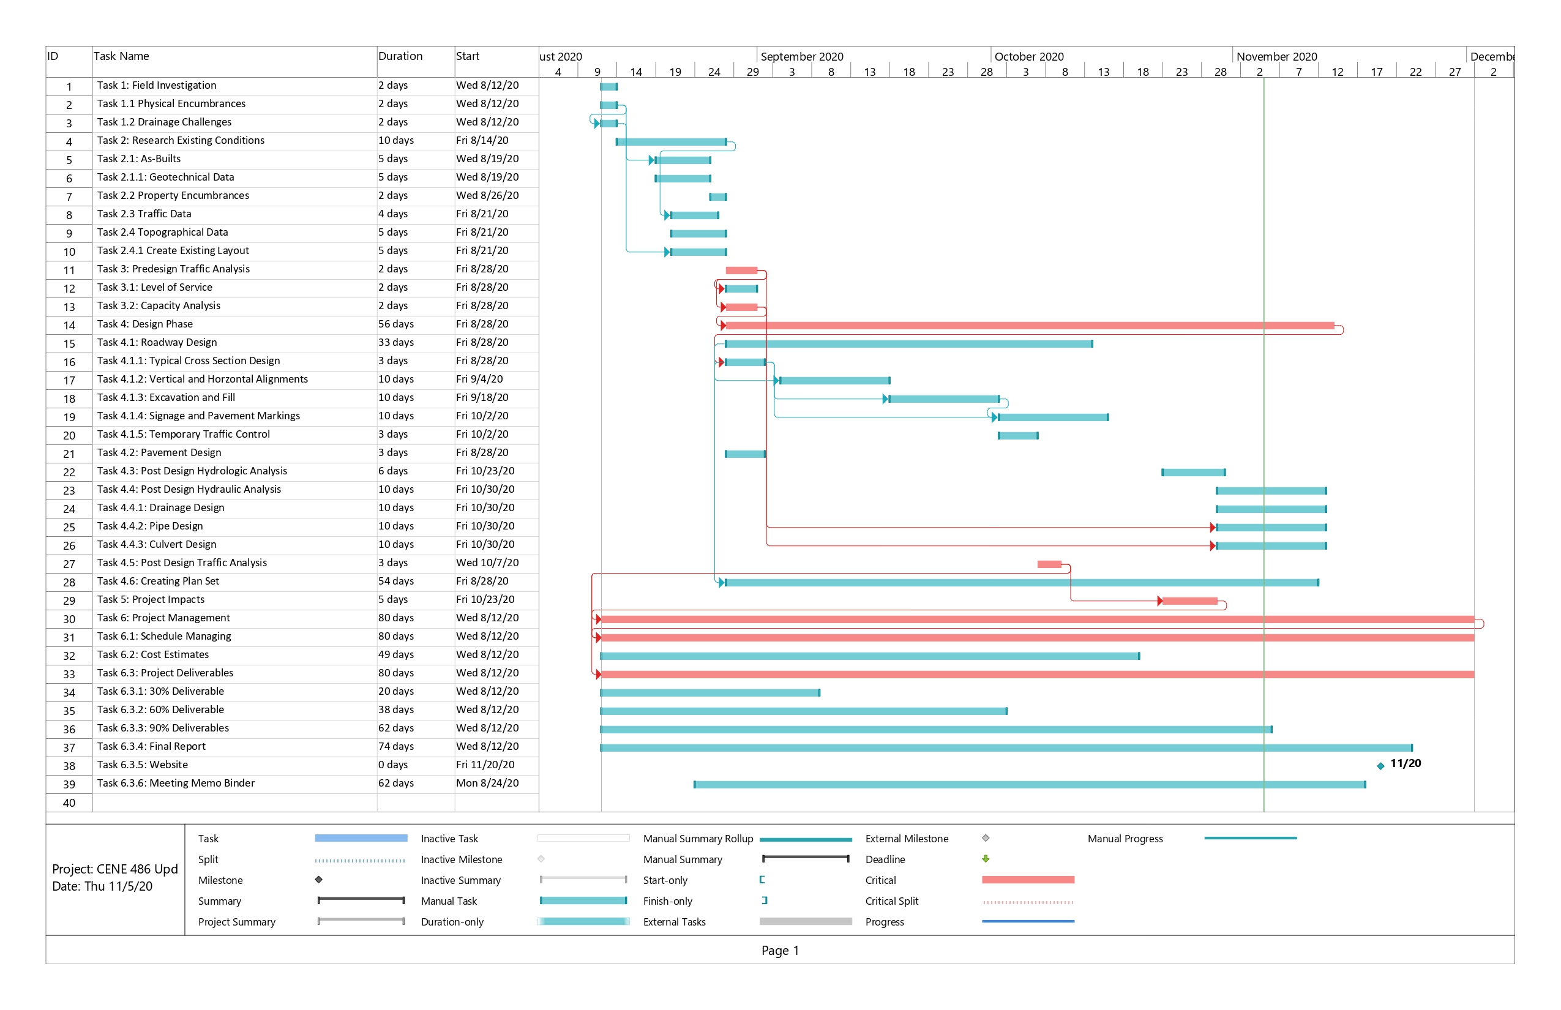Click the November 2020 timescale header
The width and height of the screenshot is (1561, 1010).
pyautogui.click(x=1276, y=56)
